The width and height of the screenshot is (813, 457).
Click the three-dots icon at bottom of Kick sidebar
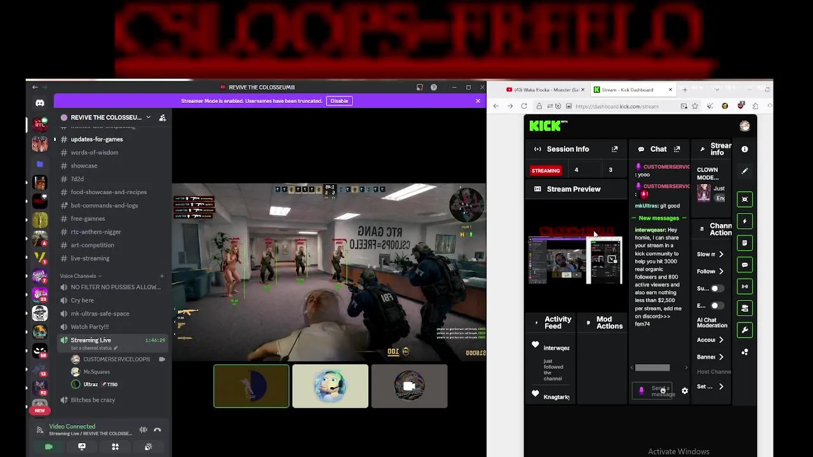[744, 352]
